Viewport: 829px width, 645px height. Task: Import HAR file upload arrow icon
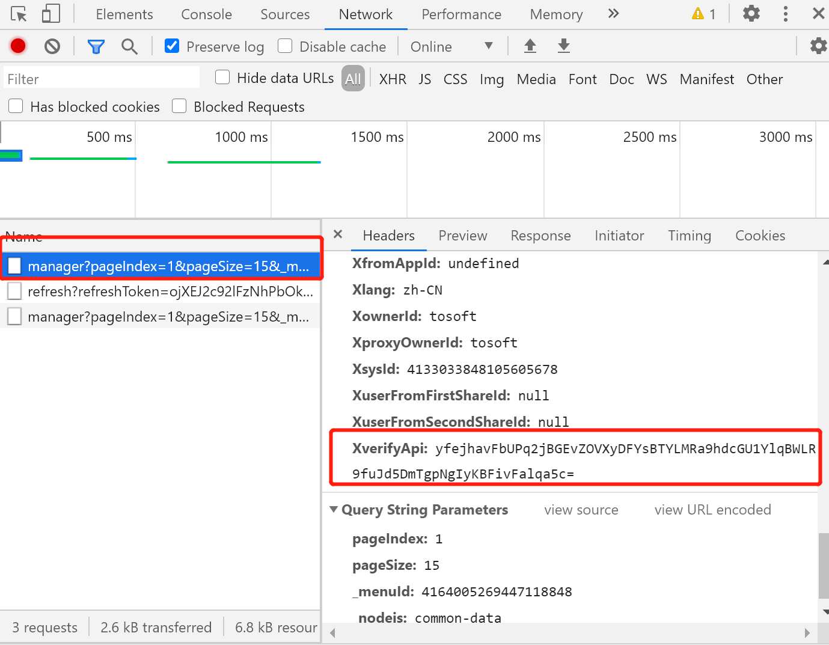[x=530, y=46]
